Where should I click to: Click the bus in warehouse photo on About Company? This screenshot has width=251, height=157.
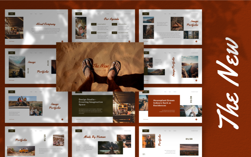(14, 28)
